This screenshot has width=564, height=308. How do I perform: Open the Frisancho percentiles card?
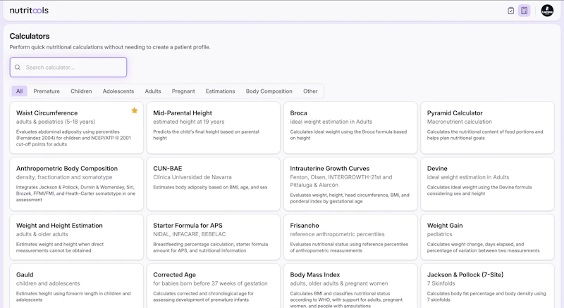point(350,237)
